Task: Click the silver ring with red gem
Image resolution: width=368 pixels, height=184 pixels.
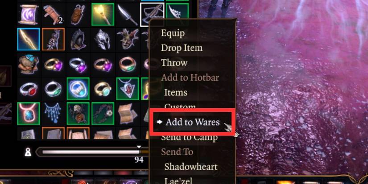Action: [29, 89]
